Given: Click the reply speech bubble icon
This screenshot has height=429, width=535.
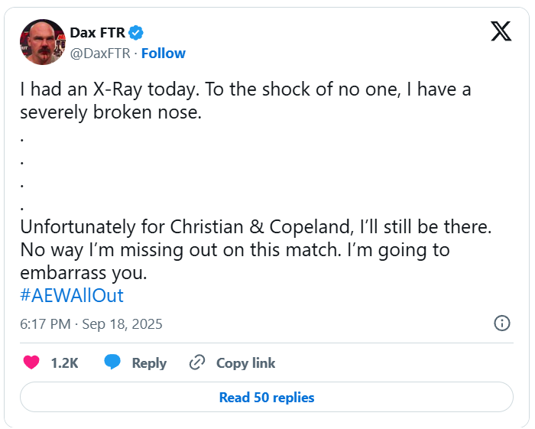Looking at the screenshot, I should tap(113, 362).
